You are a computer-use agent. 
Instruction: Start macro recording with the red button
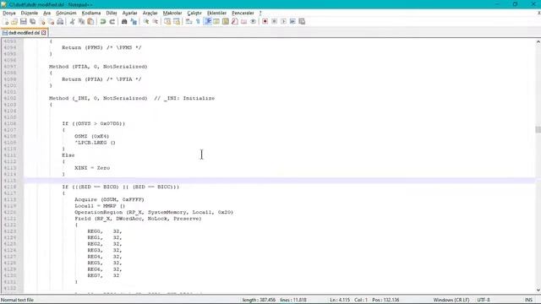click(x=265, y=21)
